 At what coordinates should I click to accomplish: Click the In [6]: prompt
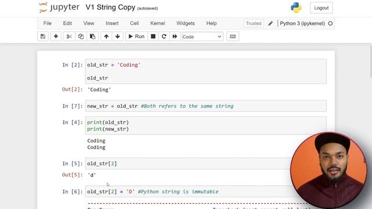72,192
